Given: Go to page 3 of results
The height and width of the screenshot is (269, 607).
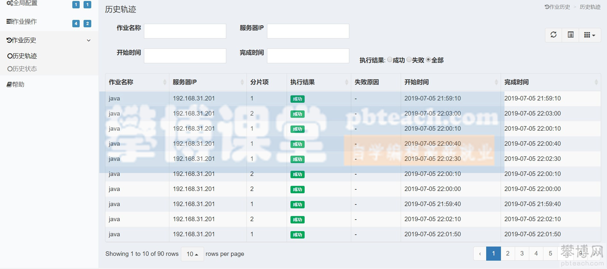Looking at the screenshot, I should pyautogui.click(x=522, y=254).
